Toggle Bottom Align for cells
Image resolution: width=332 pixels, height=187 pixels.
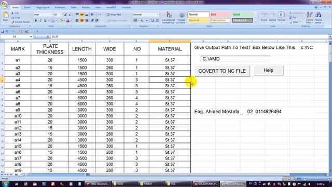click(x=87, y=15)
